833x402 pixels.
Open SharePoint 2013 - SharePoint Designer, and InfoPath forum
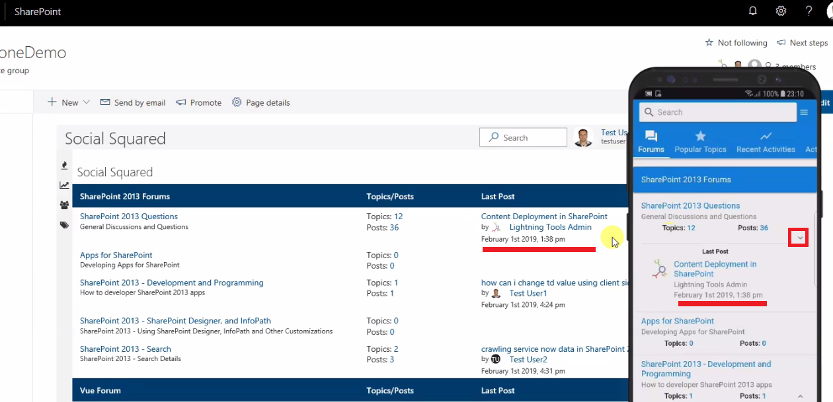pyautogui.click(x=175, y=321)
